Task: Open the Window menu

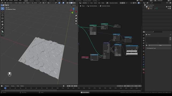Action: coord(16,1)
